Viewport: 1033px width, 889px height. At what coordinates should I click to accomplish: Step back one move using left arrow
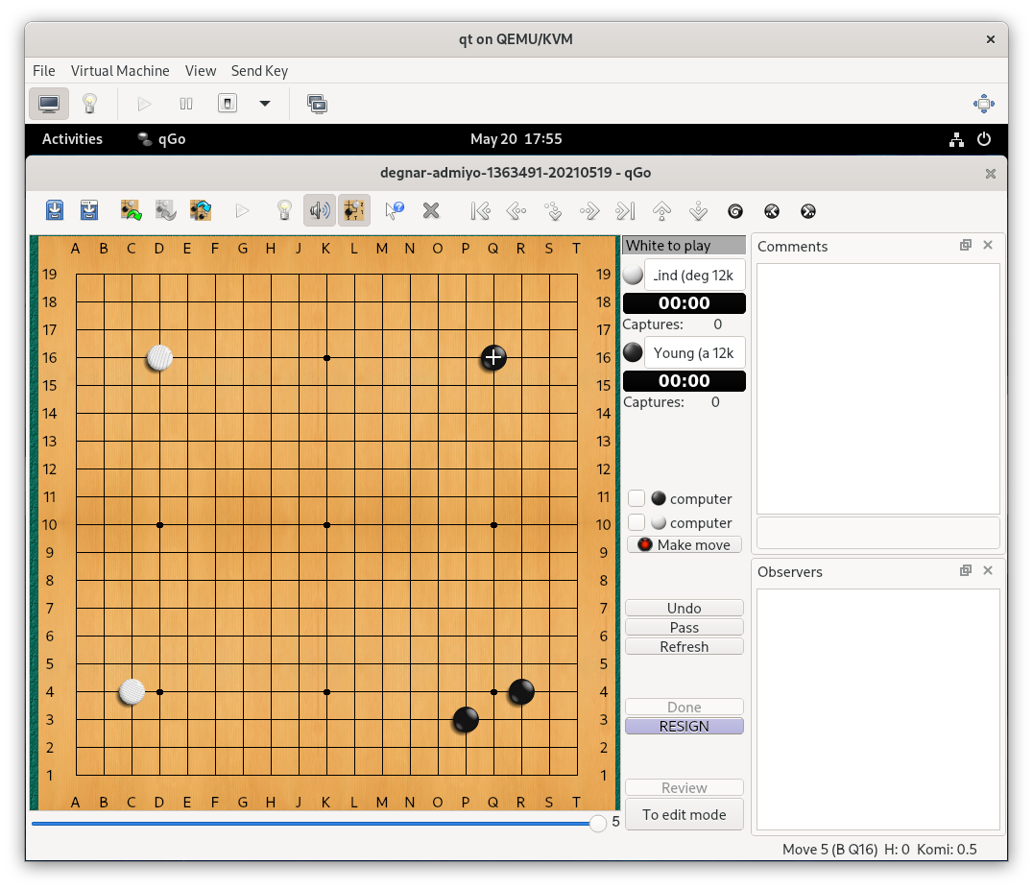tap(516, 210)
